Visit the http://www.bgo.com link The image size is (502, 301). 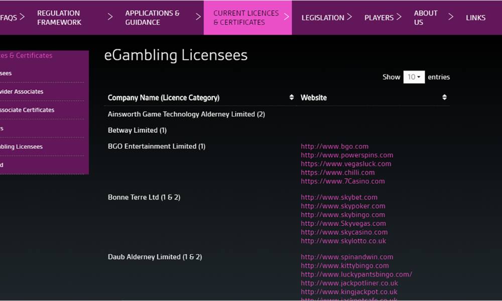point(334,146)
